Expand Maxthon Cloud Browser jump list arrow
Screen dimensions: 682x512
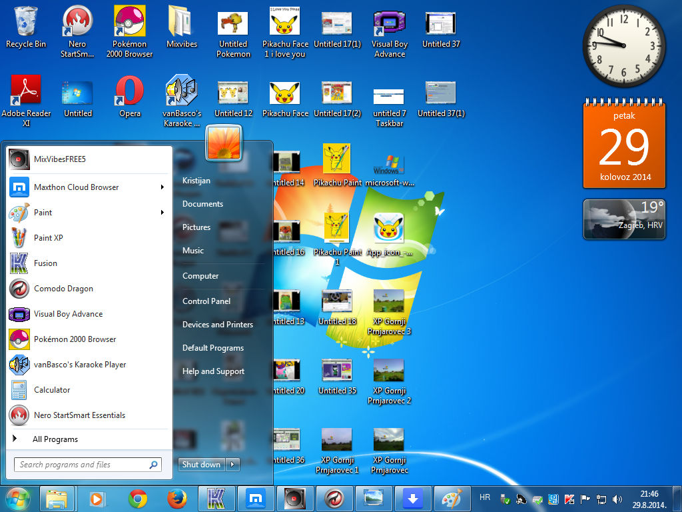163,187
